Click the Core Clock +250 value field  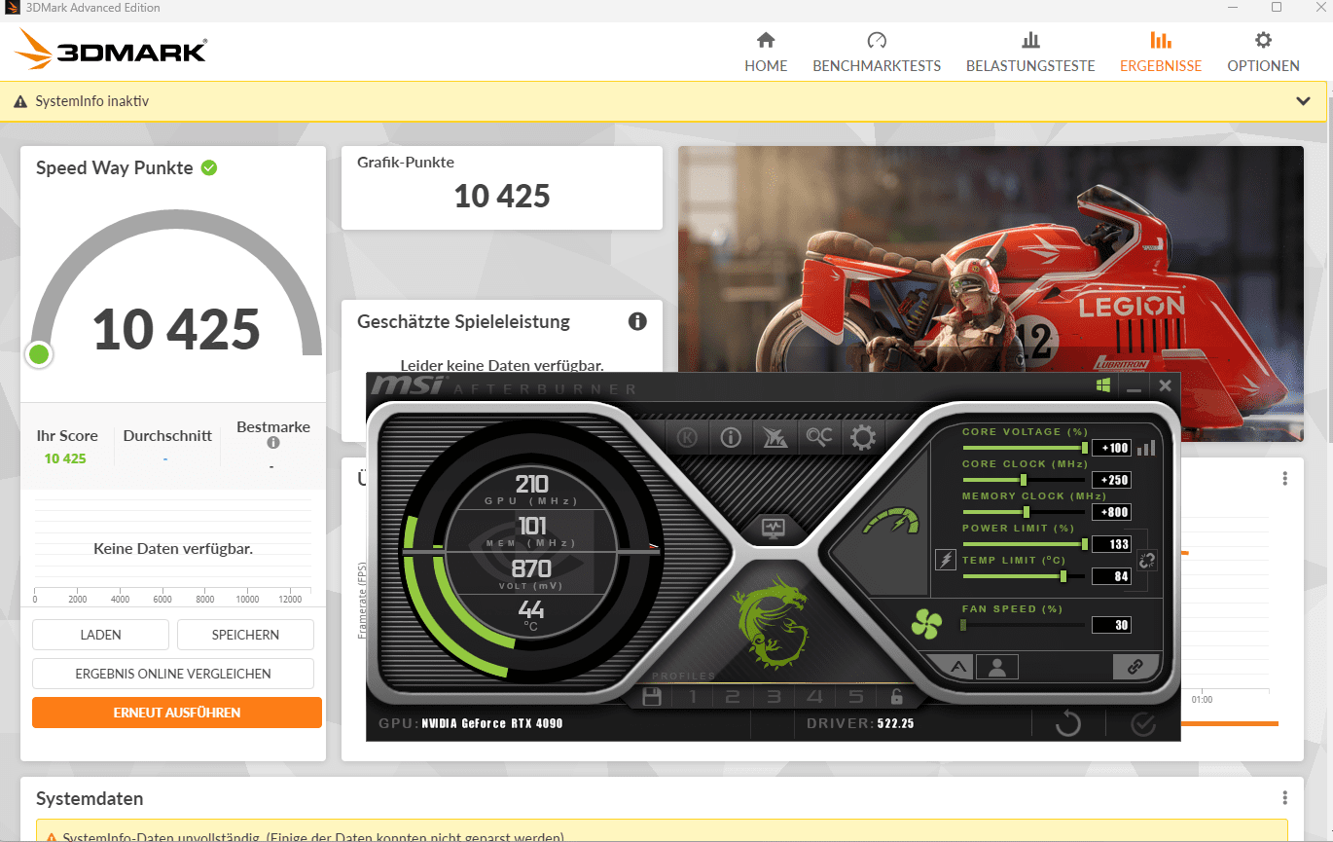point(1112,480)
